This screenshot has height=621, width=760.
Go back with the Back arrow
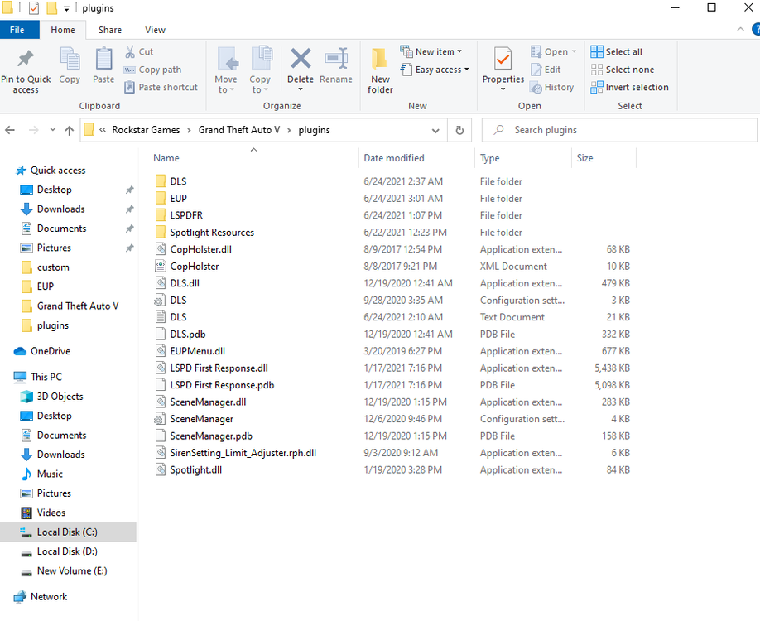10,130
